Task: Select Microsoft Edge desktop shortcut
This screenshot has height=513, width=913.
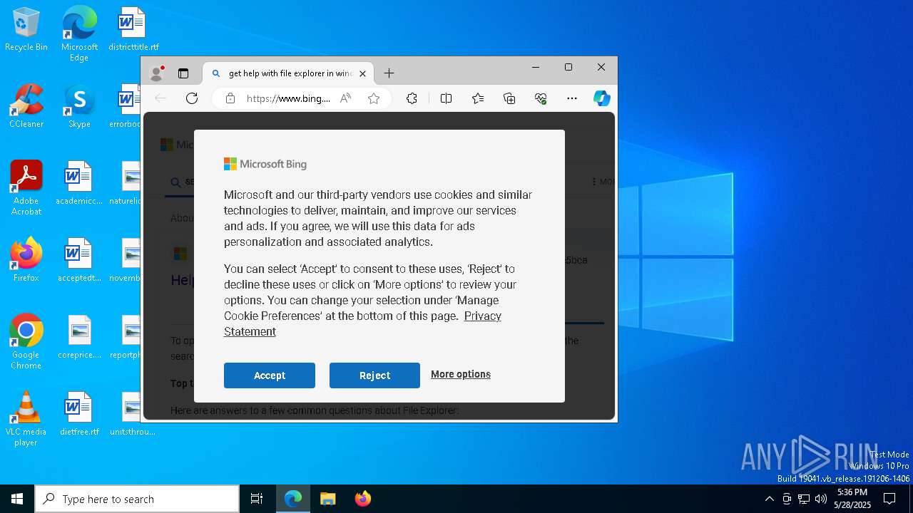Action: [x=79, y=33]
